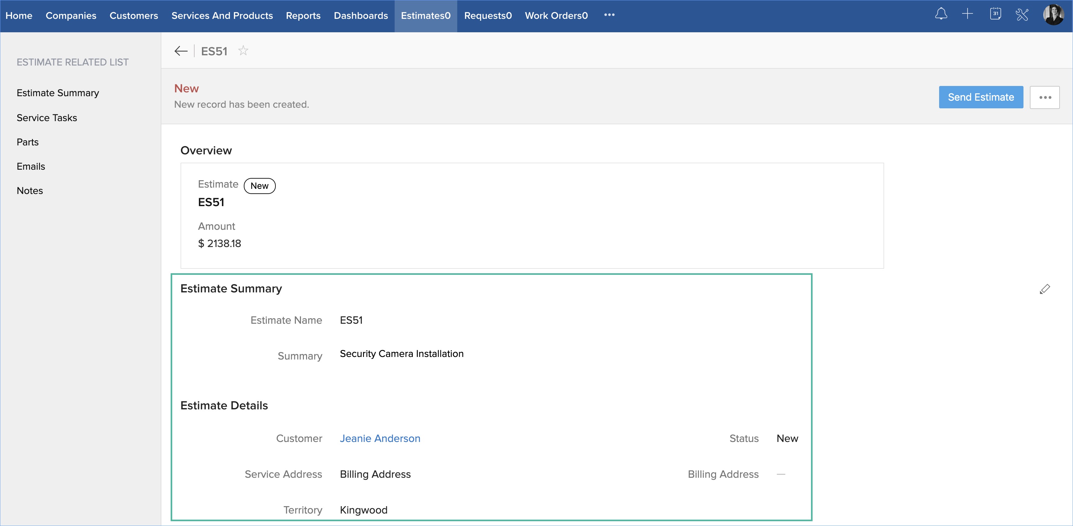
Task: Select Service Tasks in the related list
Action: (47, 118)
